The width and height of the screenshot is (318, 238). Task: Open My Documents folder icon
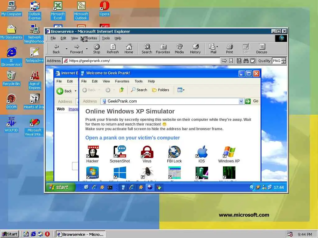click(11, 32)
